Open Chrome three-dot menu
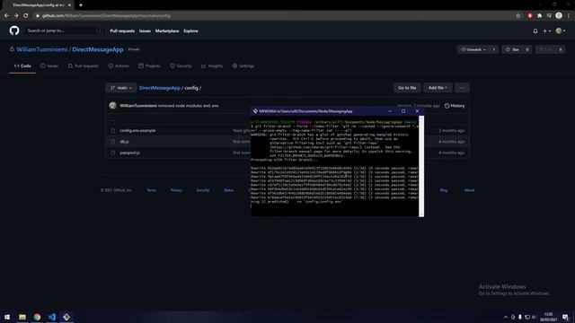The image size is (575, 323). point(569,16)
